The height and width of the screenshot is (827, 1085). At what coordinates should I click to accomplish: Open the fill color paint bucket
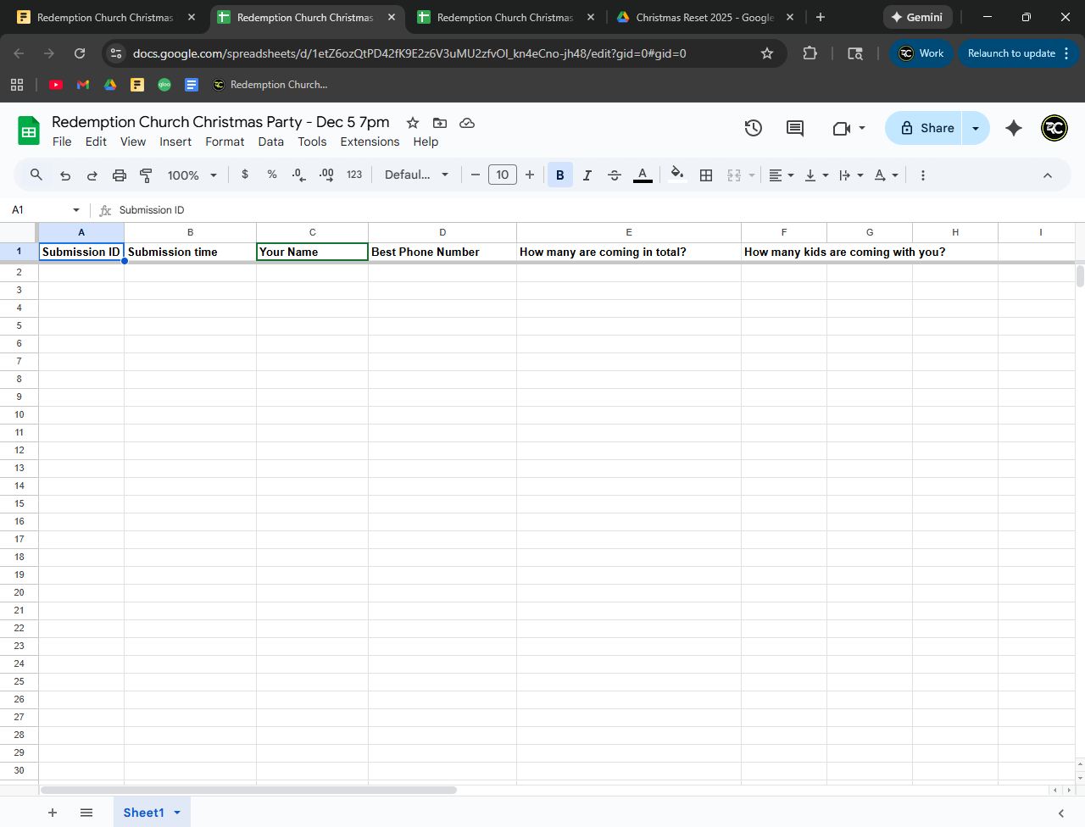(676, 175)
